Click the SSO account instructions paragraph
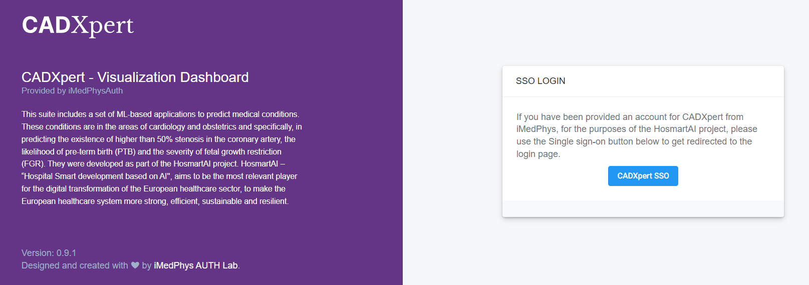Viewport: 809px width, 285px height. click(636, 135)
